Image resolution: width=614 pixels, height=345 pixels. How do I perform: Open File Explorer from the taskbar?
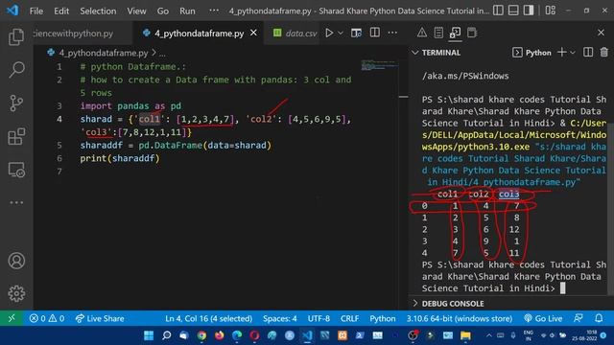[465, 335]
